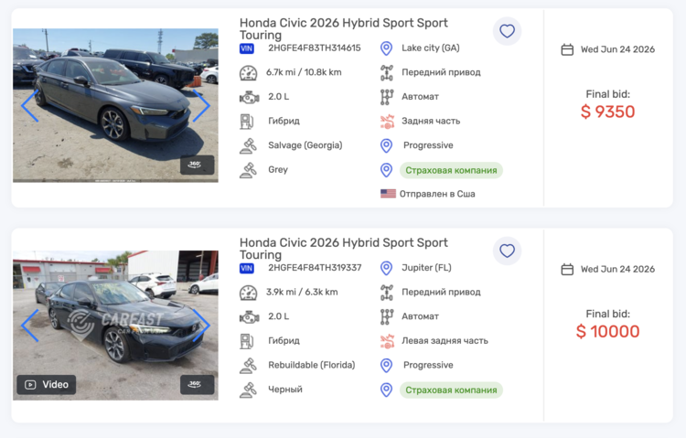Click VIN badge next to 2HGFE4F84TH319337
Screen dimensions: 686x438
tap(247, 268)
